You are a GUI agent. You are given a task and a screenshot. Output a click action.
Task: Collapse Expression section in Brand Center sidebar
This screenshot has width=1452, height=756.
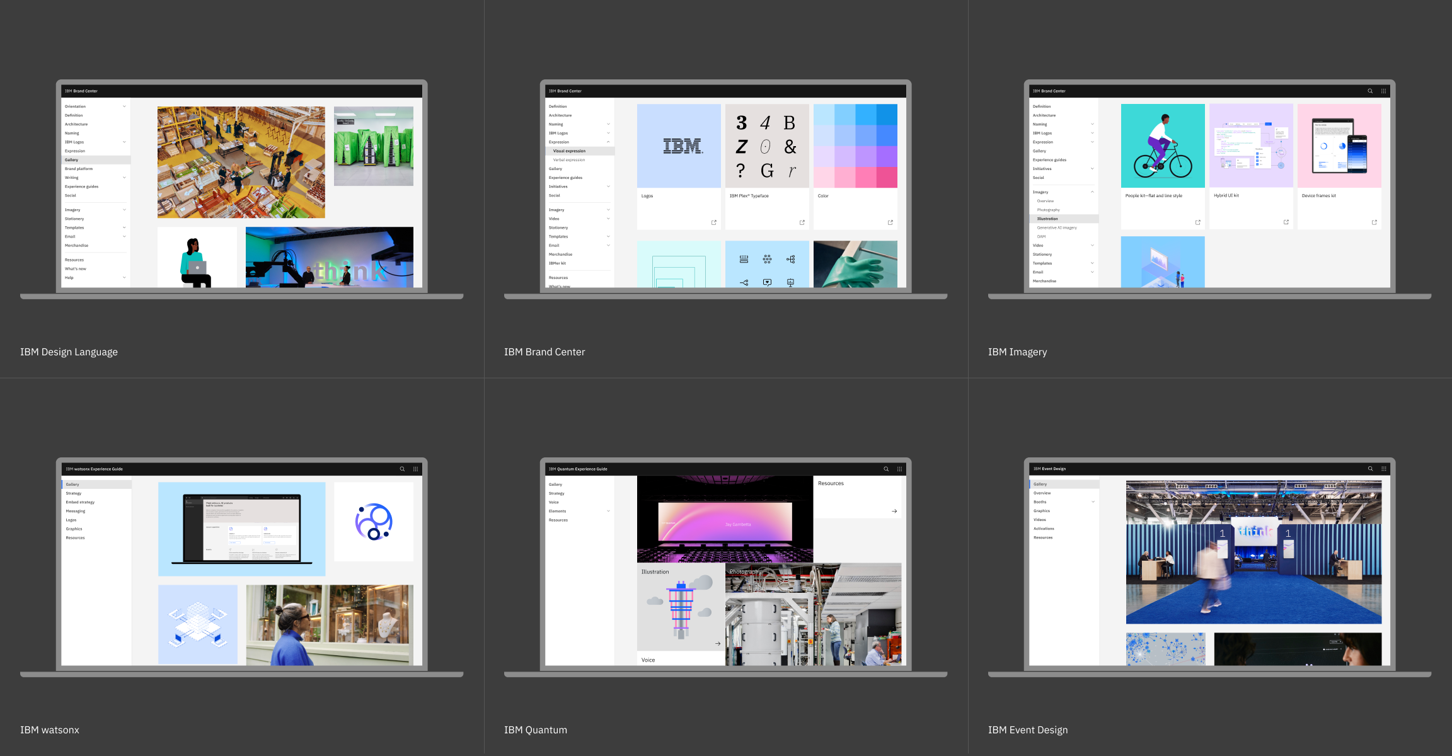pyautogui.click(x=608, y=142)
